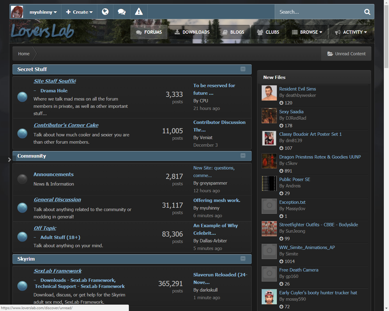
Task: Open Exception.txt placeholder thumbnail
Action: coord(269,206)
